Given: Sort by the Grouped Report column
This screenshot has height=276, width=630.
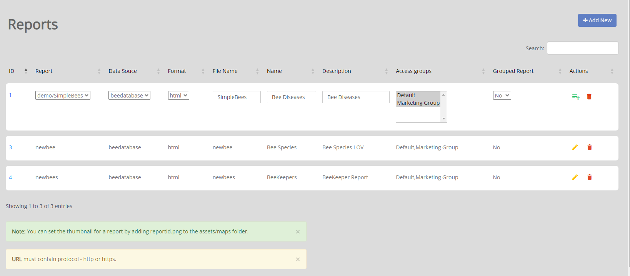Looking at the screenshot, I should (x=527, y=71).
